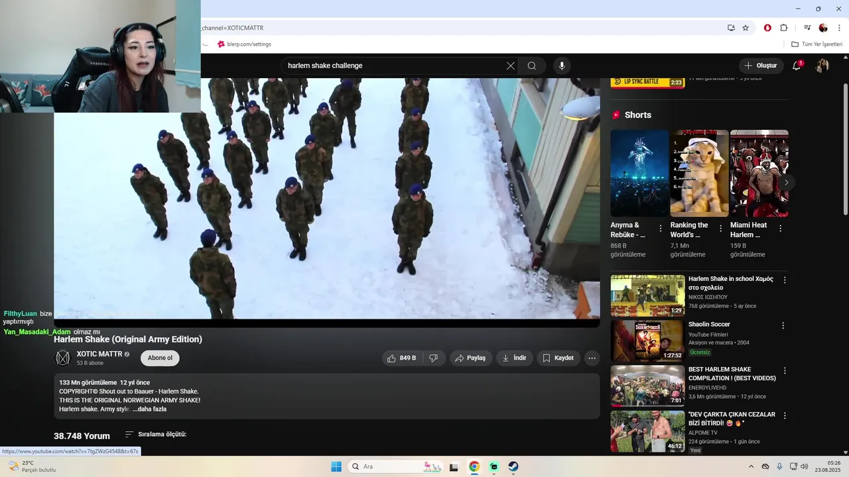This screenshot has width=849, height=477.
Task: Open taskbar microphone tray icon
Action: point(779,466)
